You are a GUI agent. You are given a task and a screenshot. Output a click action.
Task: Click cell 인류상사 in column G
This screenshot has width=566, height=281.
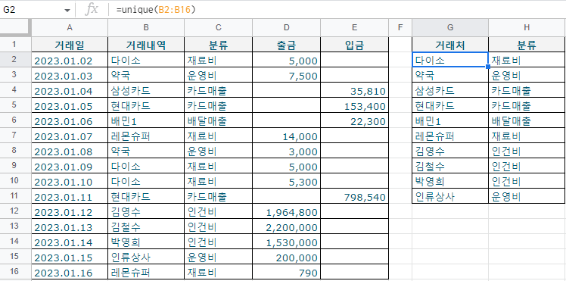pos(450,196)
